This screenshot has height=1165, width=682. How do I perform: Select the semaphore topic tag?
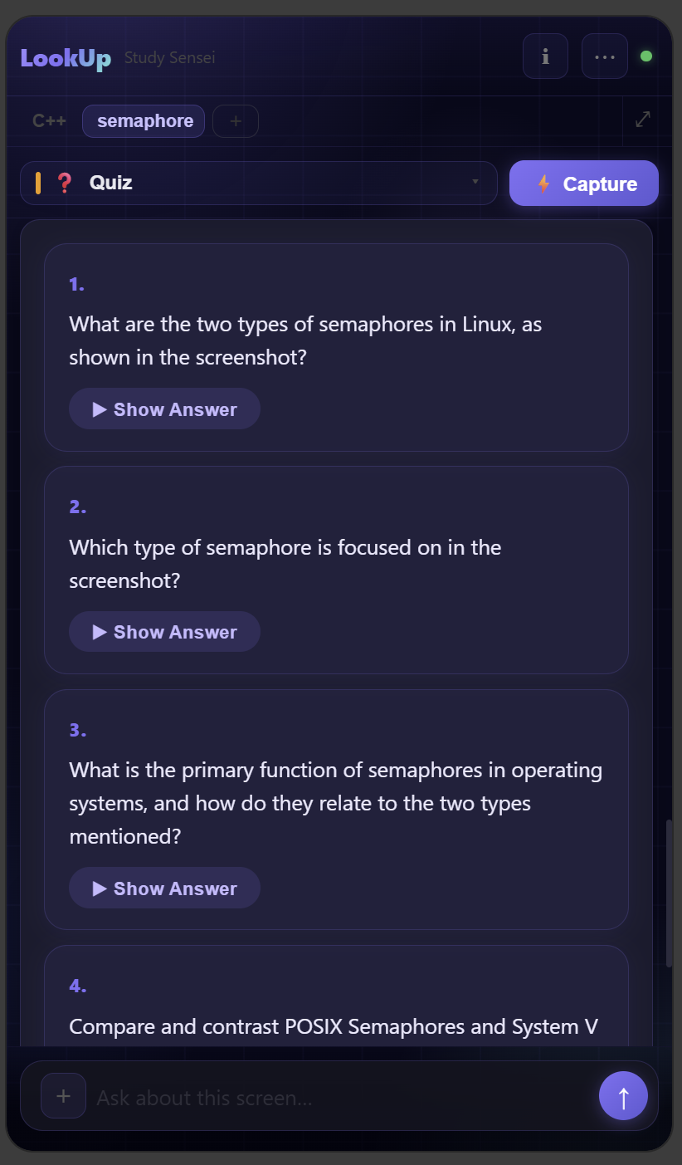coord(143,120)
